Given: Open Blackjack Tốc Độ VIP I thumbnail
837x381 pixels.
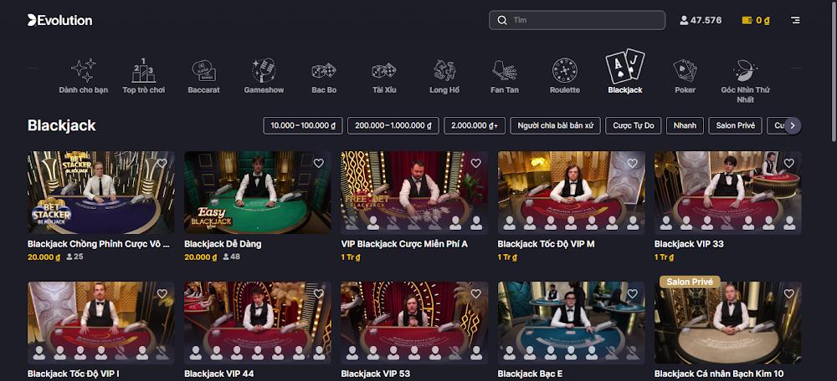Looking at the screenshot, I should click(x=101, y=323).
